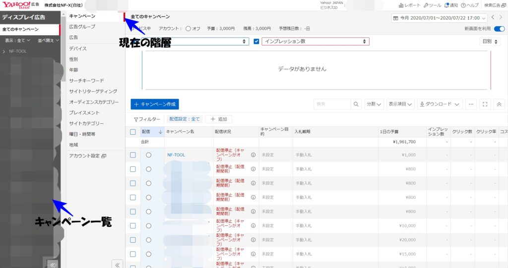The image size is (508, 268).
Task: Toggle 新画面を利用 switch
Action: (499, 29)
